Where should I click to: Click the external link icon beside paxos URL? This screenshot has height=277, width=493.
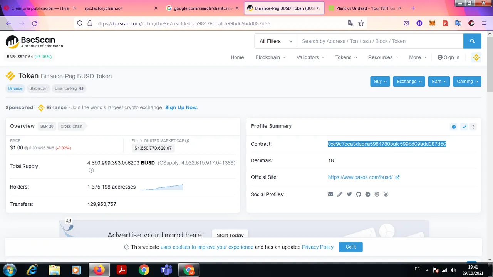(397, 177)
